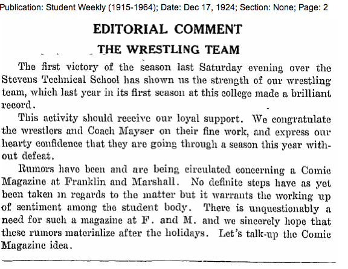The image size is (348, 269).
Task: Click the THE WRESTLING TEAM subheading
Action: click(169, 50)
